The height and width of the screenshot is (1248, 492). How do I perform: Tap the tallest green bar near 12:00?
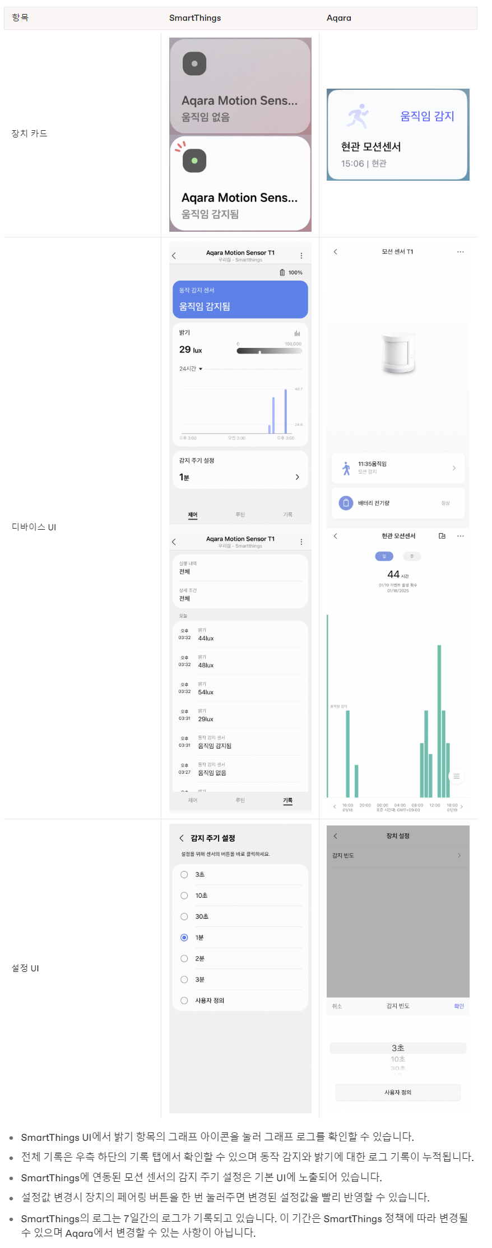(x=439, y=721)
